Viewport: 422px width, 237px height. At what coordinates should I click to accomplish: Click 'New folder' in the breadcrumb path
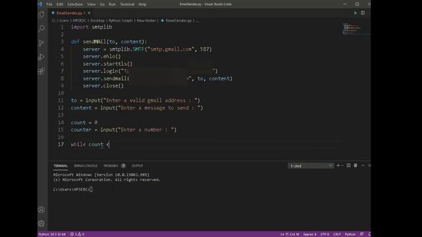(x=146, y=20)
